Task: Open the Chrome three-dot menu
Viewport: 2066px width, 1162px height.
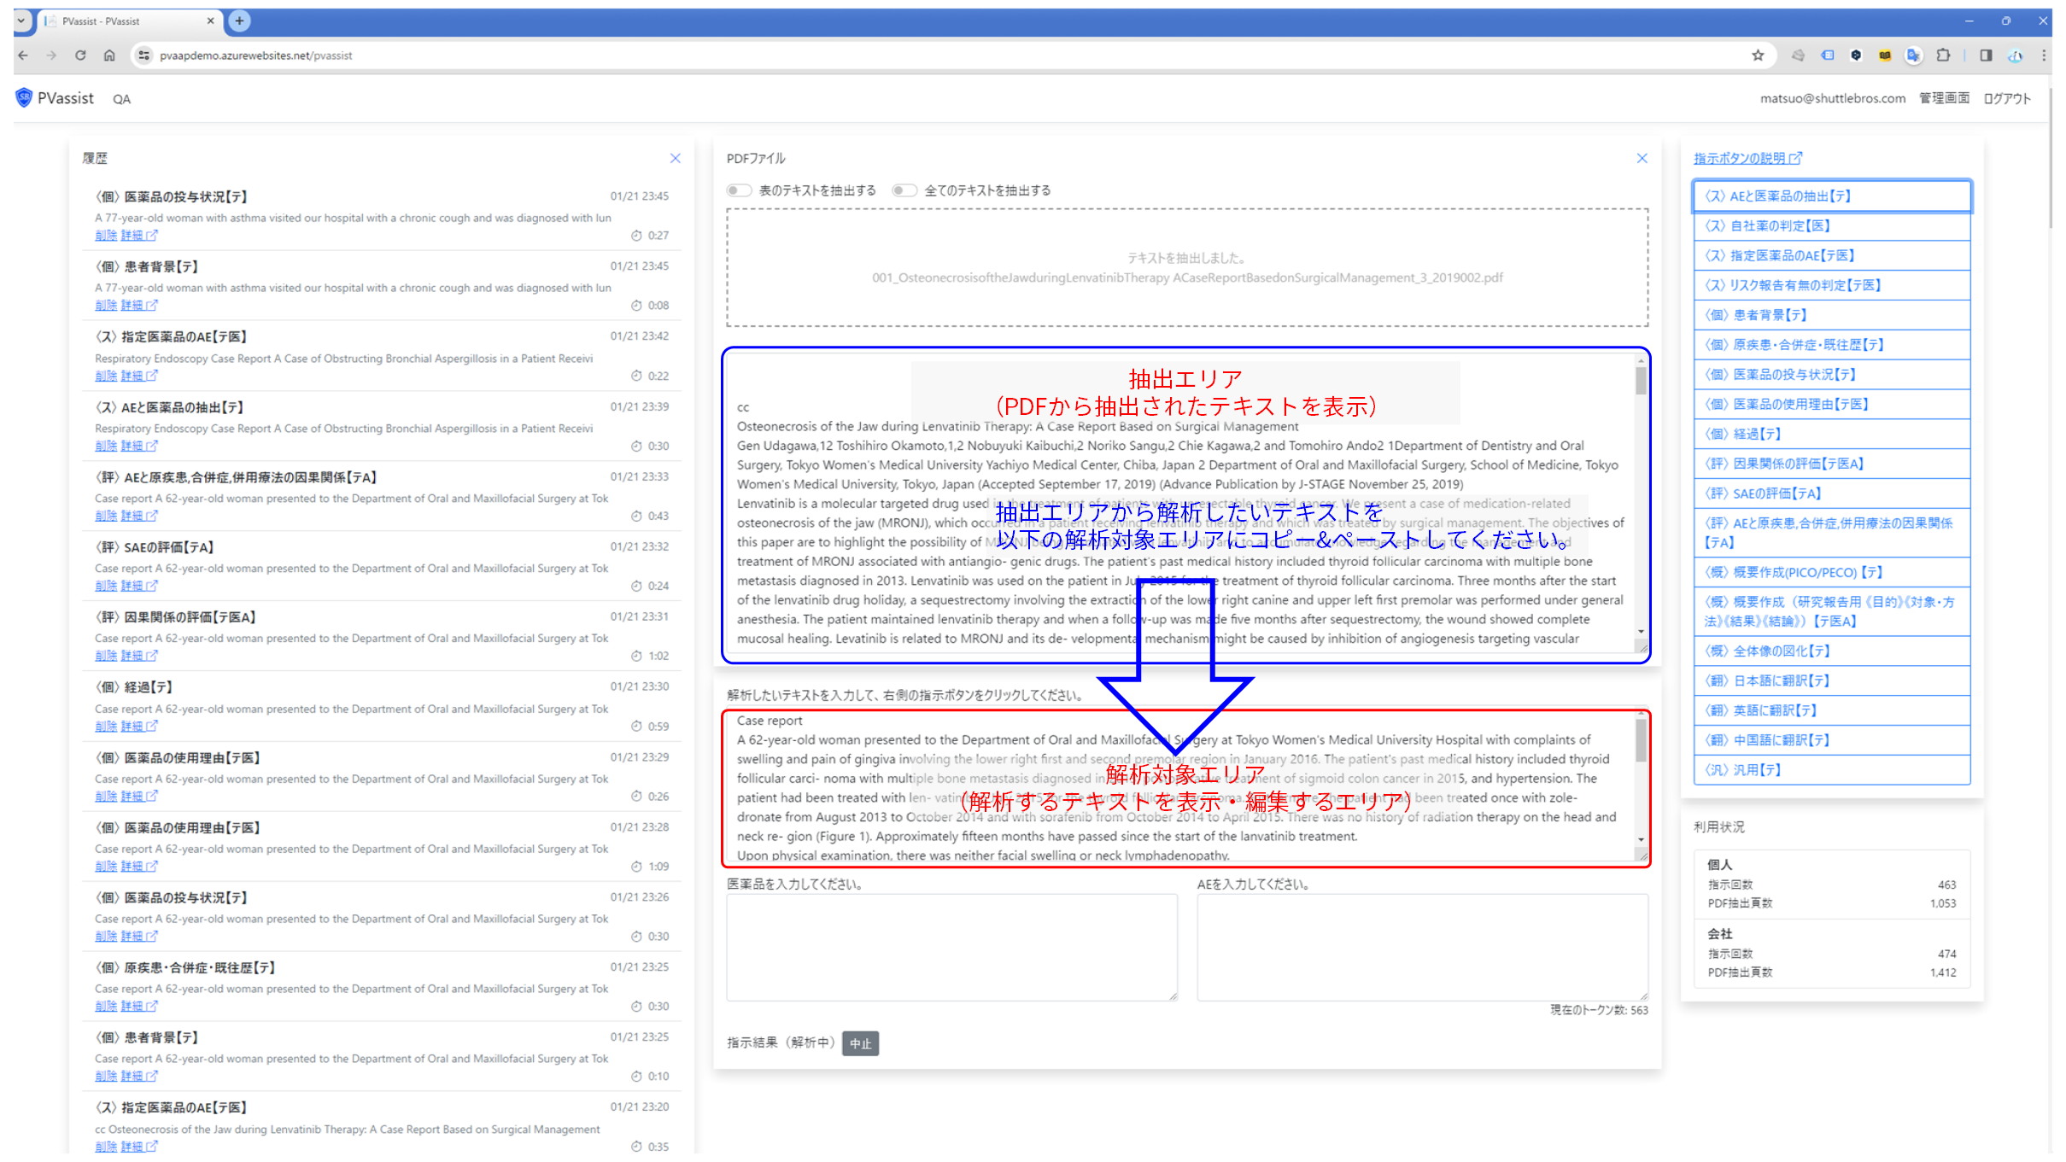Action: [2044, 55]
